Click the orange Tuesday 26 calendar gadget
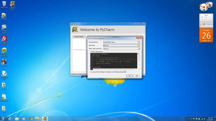 (x=206, y=35)
